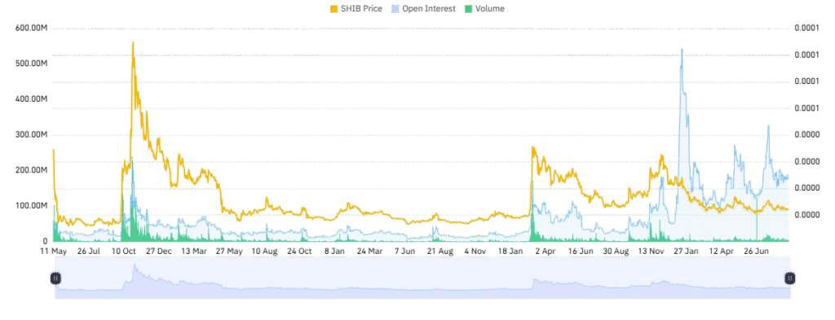Click the 2 Apr date label

click(546, 251)
